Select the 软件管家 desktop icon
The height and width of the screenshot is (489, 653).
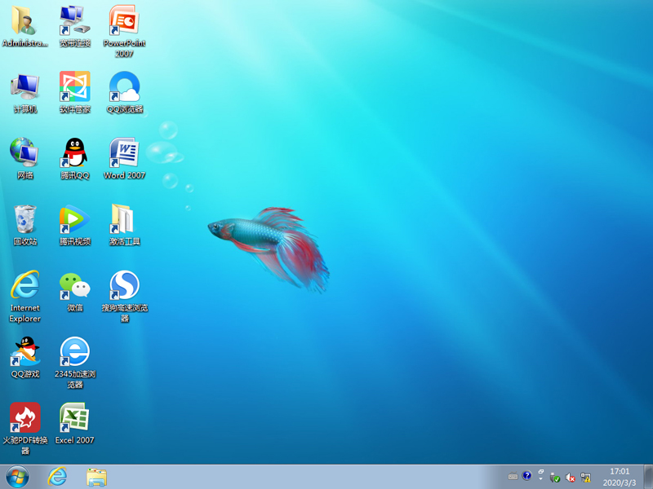click(74, 87)
